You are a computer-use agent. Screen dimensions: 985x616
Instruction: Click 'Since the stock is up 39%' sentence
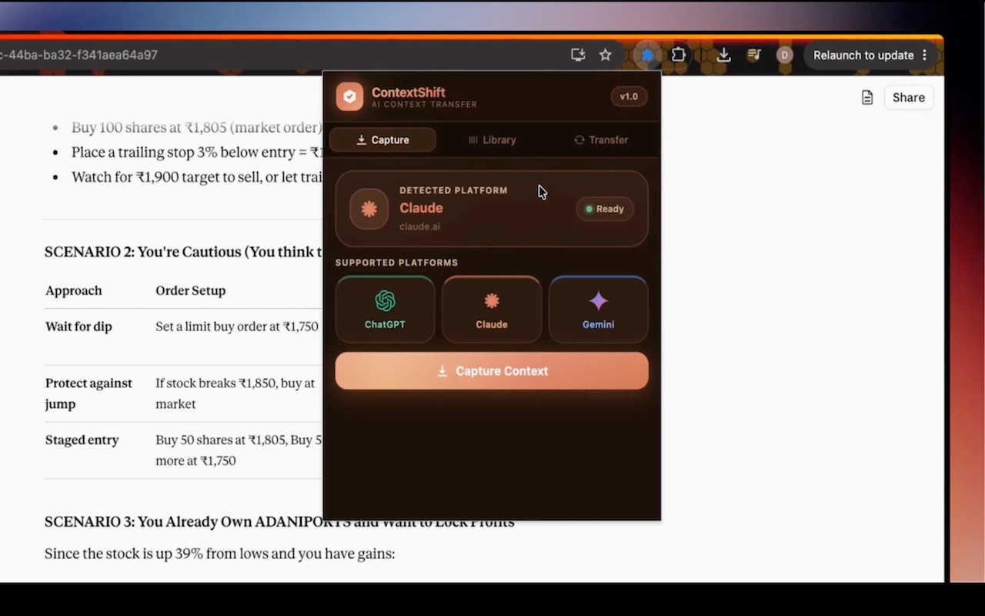pyautogui.click(x=219, y=554)
